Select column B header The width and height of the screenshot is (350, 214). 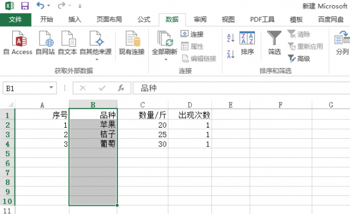click(x=93, y=104)
